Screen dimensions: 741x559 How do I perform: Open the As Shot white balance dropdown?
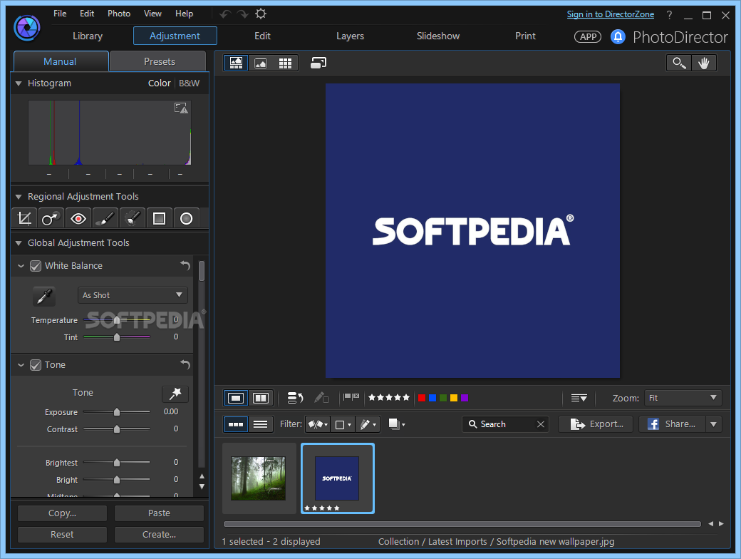point(133,295)
